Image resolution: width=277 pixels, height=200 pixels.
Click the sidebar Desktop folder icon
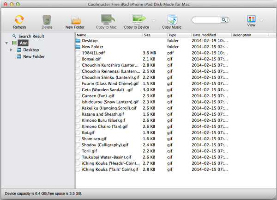(19, 50)
